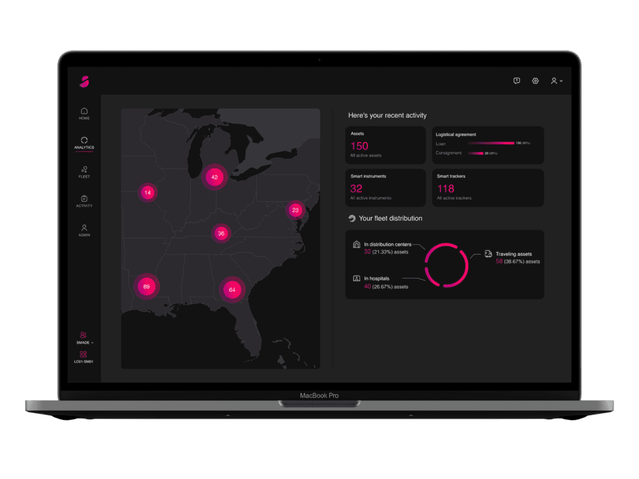
Task: Select the Analytics tab in sidebar
Action: coord(84,143)
